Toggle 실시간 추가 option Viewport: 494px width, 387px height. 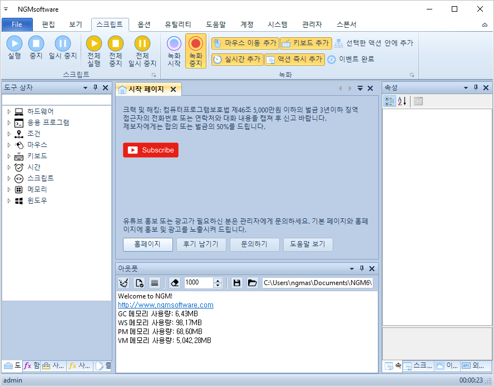pyautogui.click(x=237, y=59)
